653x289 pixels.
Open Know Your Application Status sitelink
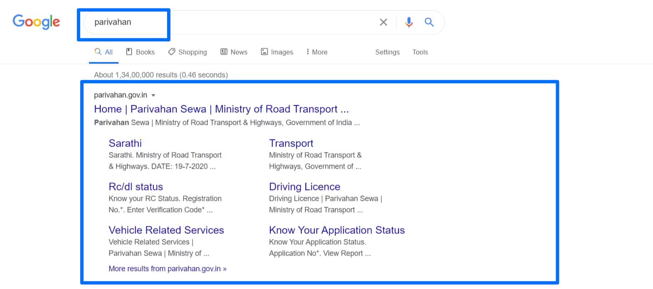tap(337, 230)
